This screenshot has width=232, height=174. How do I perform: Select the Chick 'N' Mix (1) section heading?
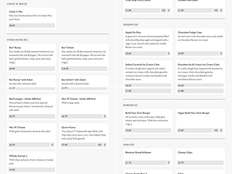point(17,4)
